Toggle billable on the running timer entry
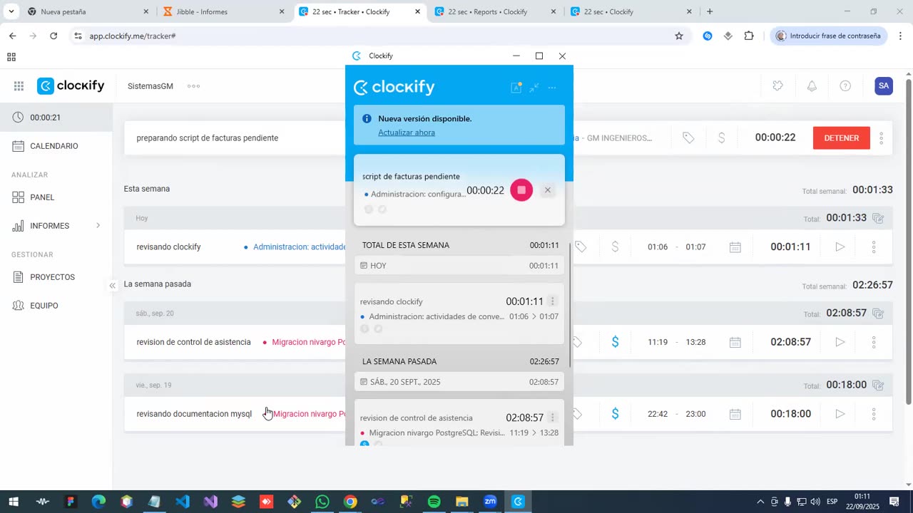 [x=721, y=138]
